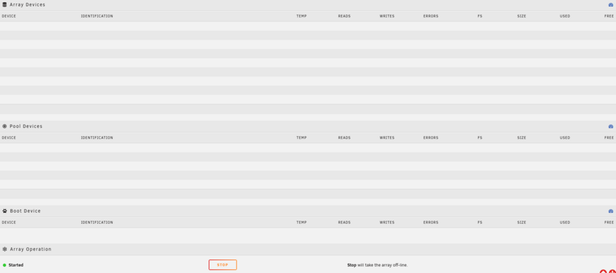Viewport: 616px width, 273px height.
Task: Click FS column header in Array Devices
Action: (480, 16)
